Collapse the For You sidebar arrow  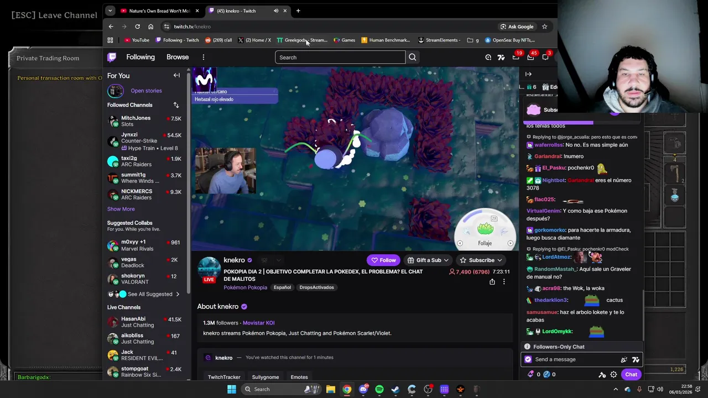(x=176, y=75)
